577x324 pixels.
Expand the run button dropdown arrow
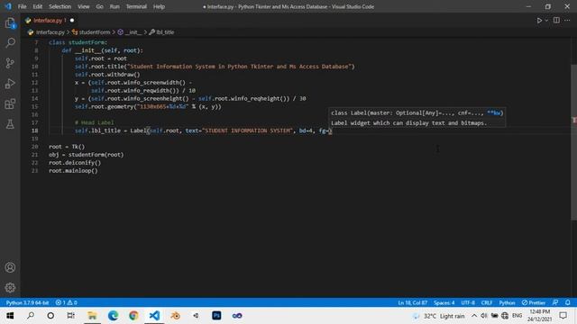pos(546,21)
